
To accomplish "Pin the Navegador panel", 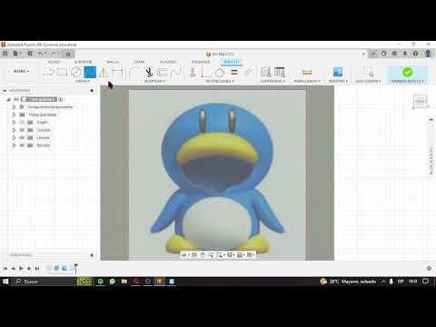I will [x=92, y=91].
